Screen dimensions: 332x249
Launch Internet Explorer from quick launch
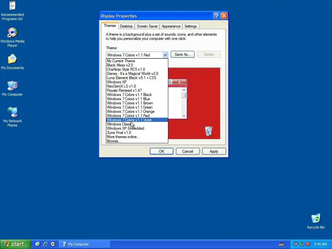click(x=45, y=244)
